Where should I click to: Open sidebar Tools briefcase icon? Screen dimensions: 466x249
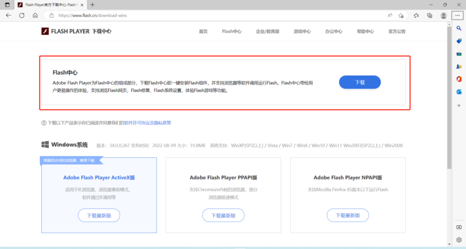coord(459,54)
